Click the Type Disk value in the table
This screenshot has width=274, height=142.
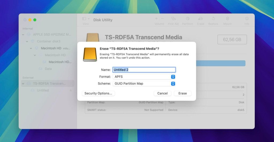click(x=241, y=102)
